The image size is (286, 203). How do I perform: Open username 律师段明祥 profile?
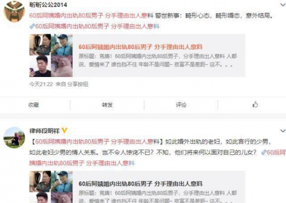click(44, 131)
